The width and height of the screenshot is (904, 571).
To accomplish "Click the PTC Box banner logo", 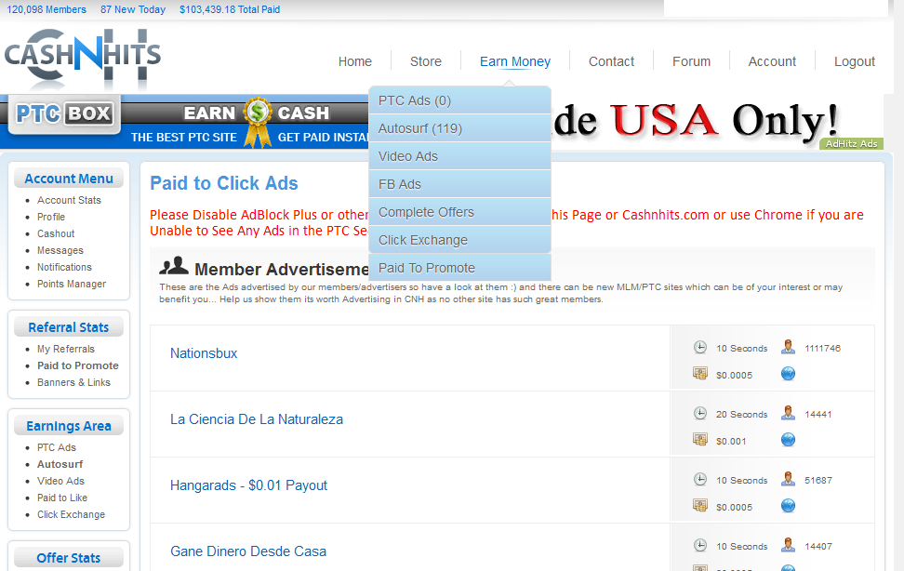I will click(64, 113).
